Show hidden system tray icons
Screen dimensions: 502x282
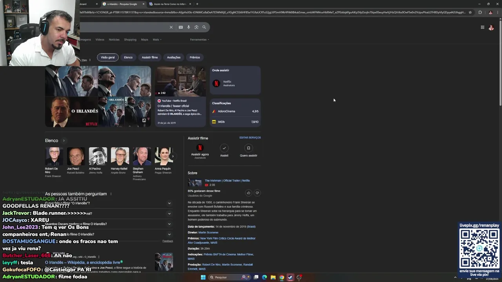[x=455, y=277]
